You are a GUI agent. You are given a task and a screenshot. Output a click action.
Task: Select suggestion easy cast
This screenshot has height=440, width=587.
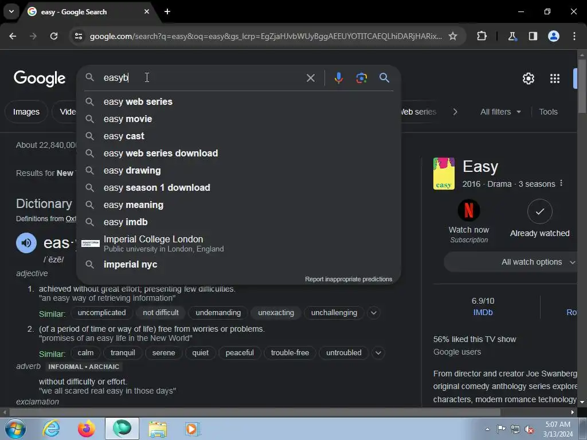coord(238,136)
